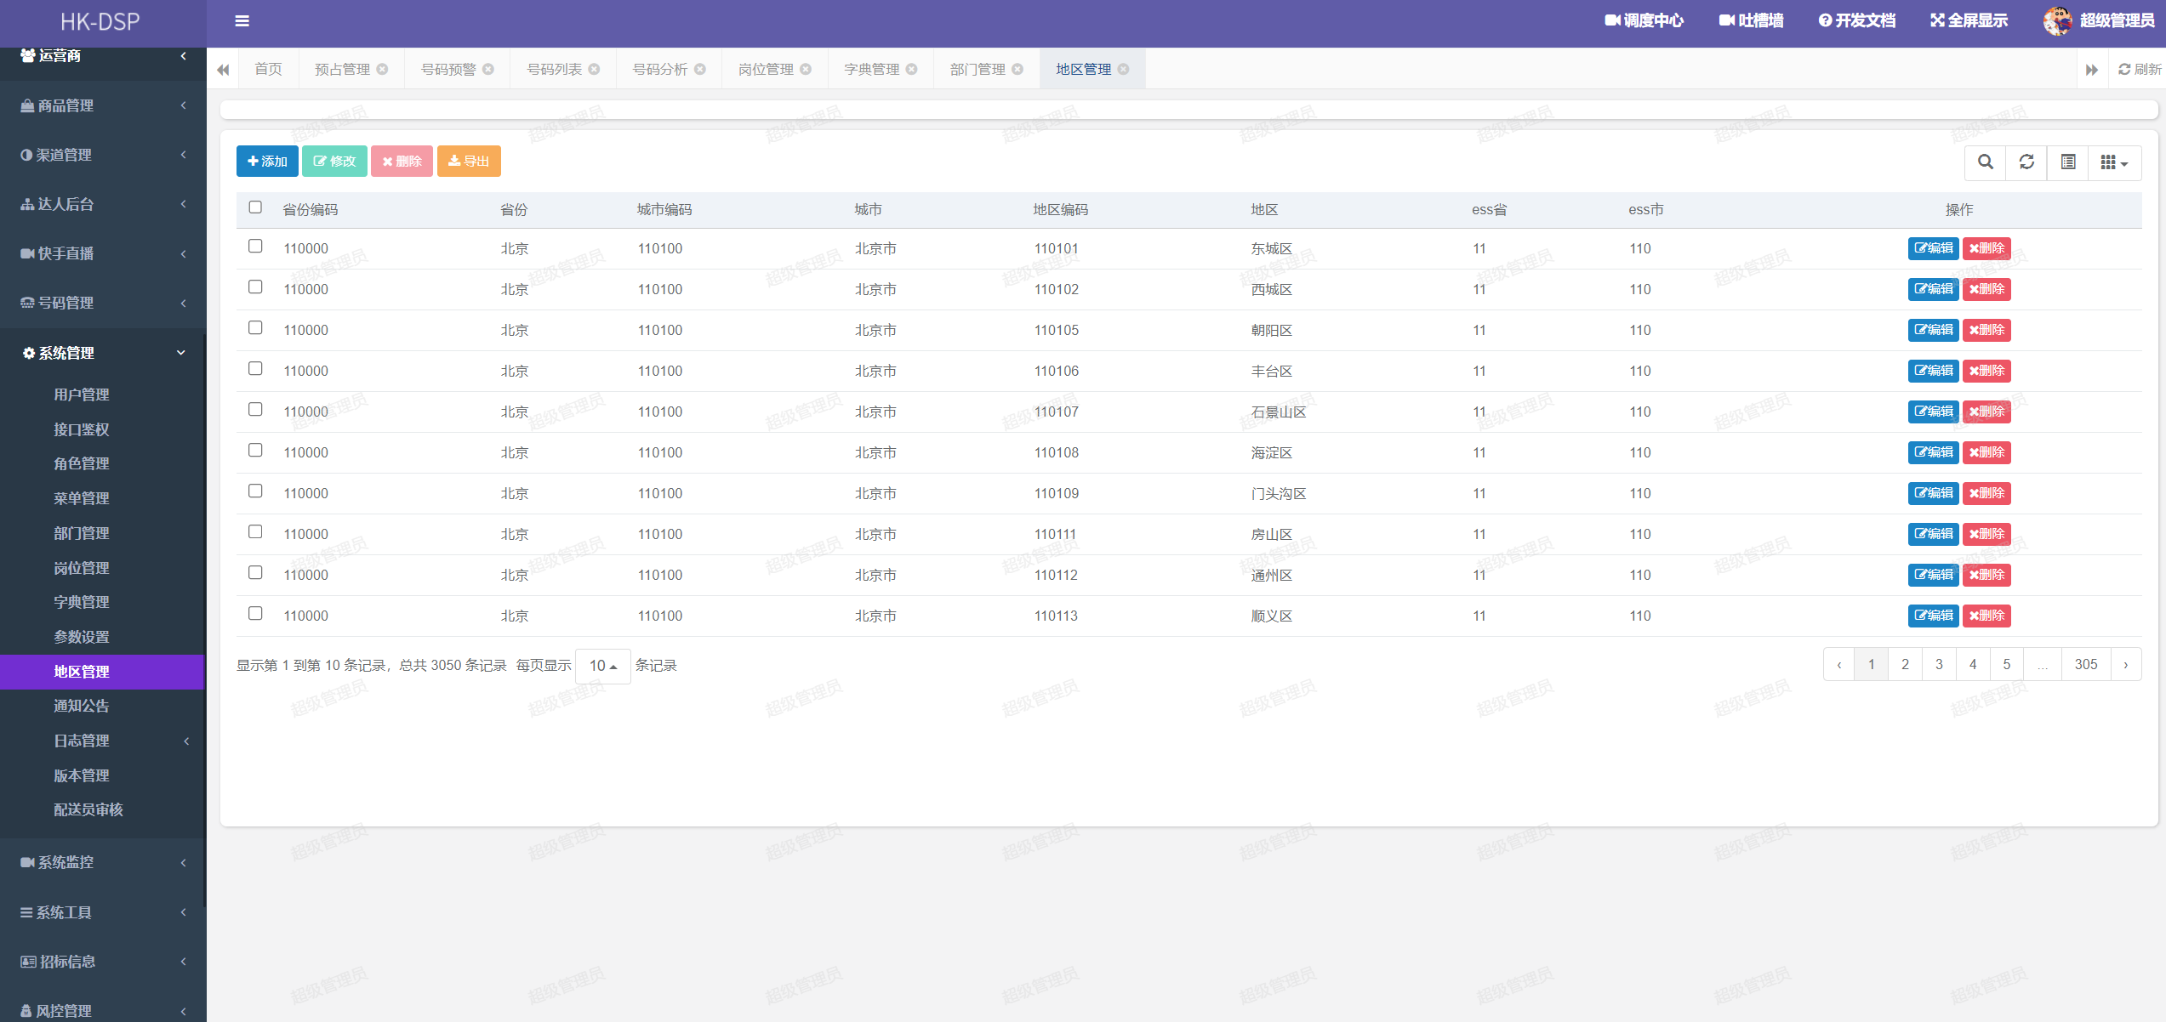Screen dimensions: 2166x1022
Task: Expand the 系统监控 sidebar menu
Action: point(103,862)
